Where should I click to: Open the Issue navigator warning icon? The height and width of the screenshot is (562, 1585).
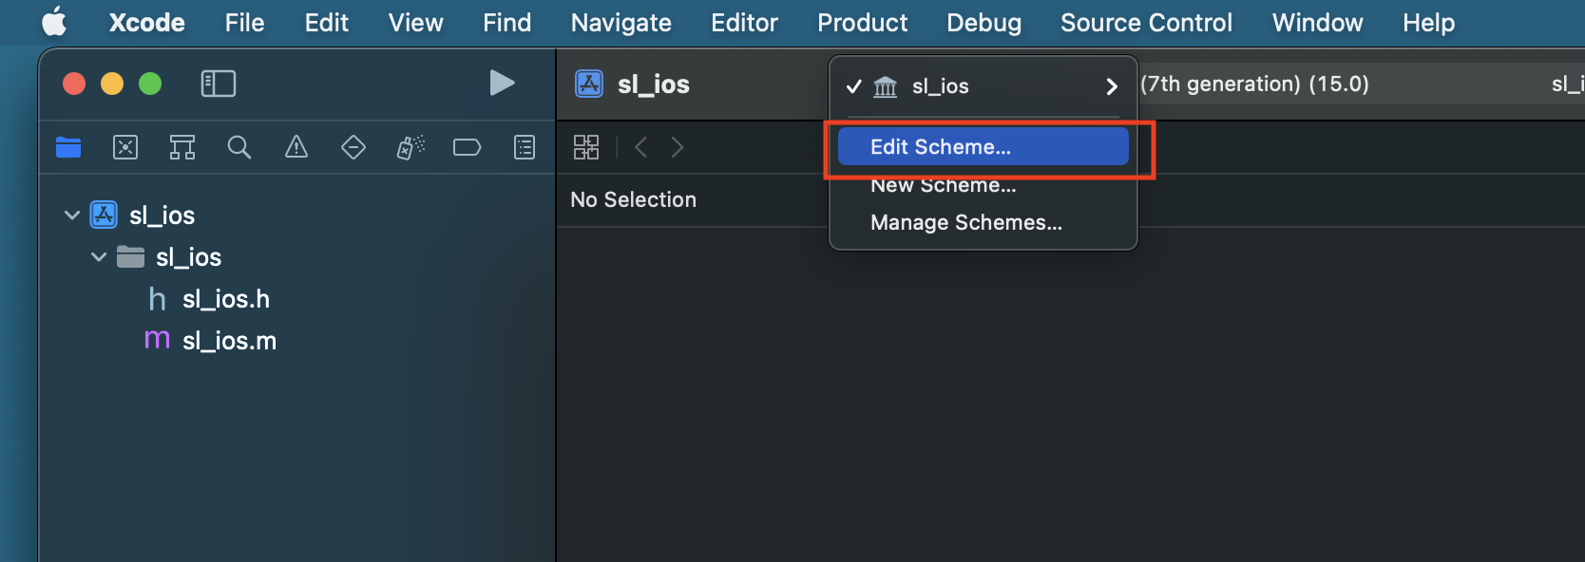coord(296,147)
